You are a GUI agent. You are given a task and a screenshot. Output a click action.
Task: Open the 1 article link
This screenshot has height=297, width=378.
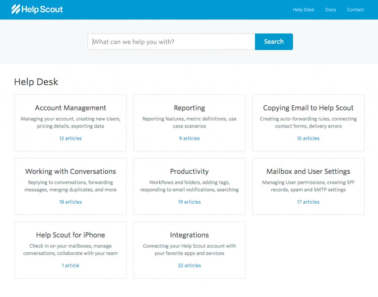tap(71, 265)
